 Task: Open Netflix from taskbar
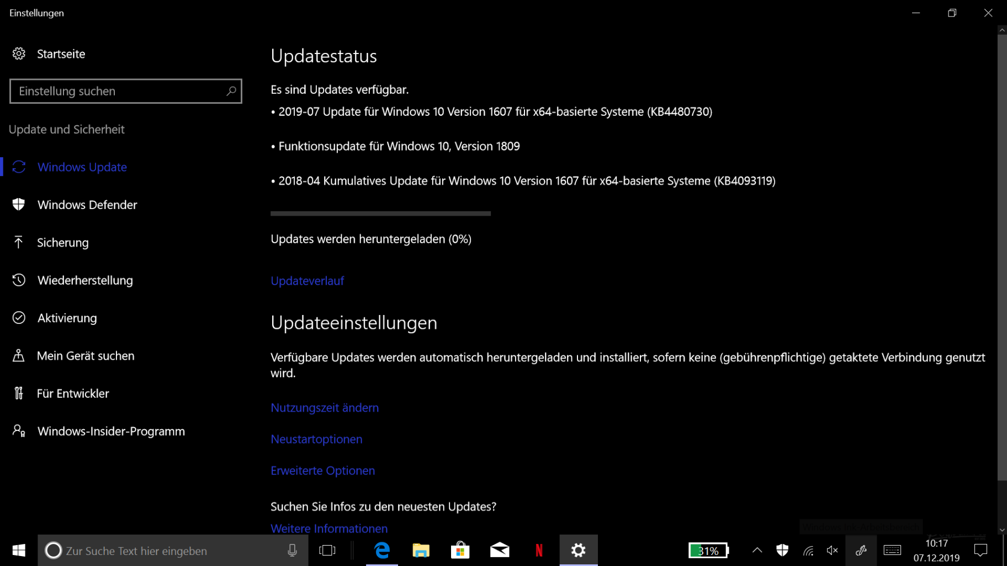click(x=539, y=550)
